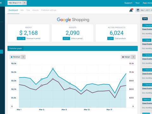The height and width of the screenshot is (114, 152).
Task: Open the Assists tab
Action: click(x=35, y=10)
